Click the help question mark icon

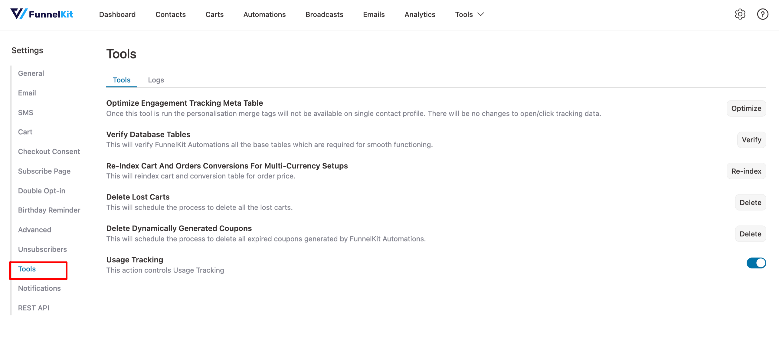click(762, 14)
